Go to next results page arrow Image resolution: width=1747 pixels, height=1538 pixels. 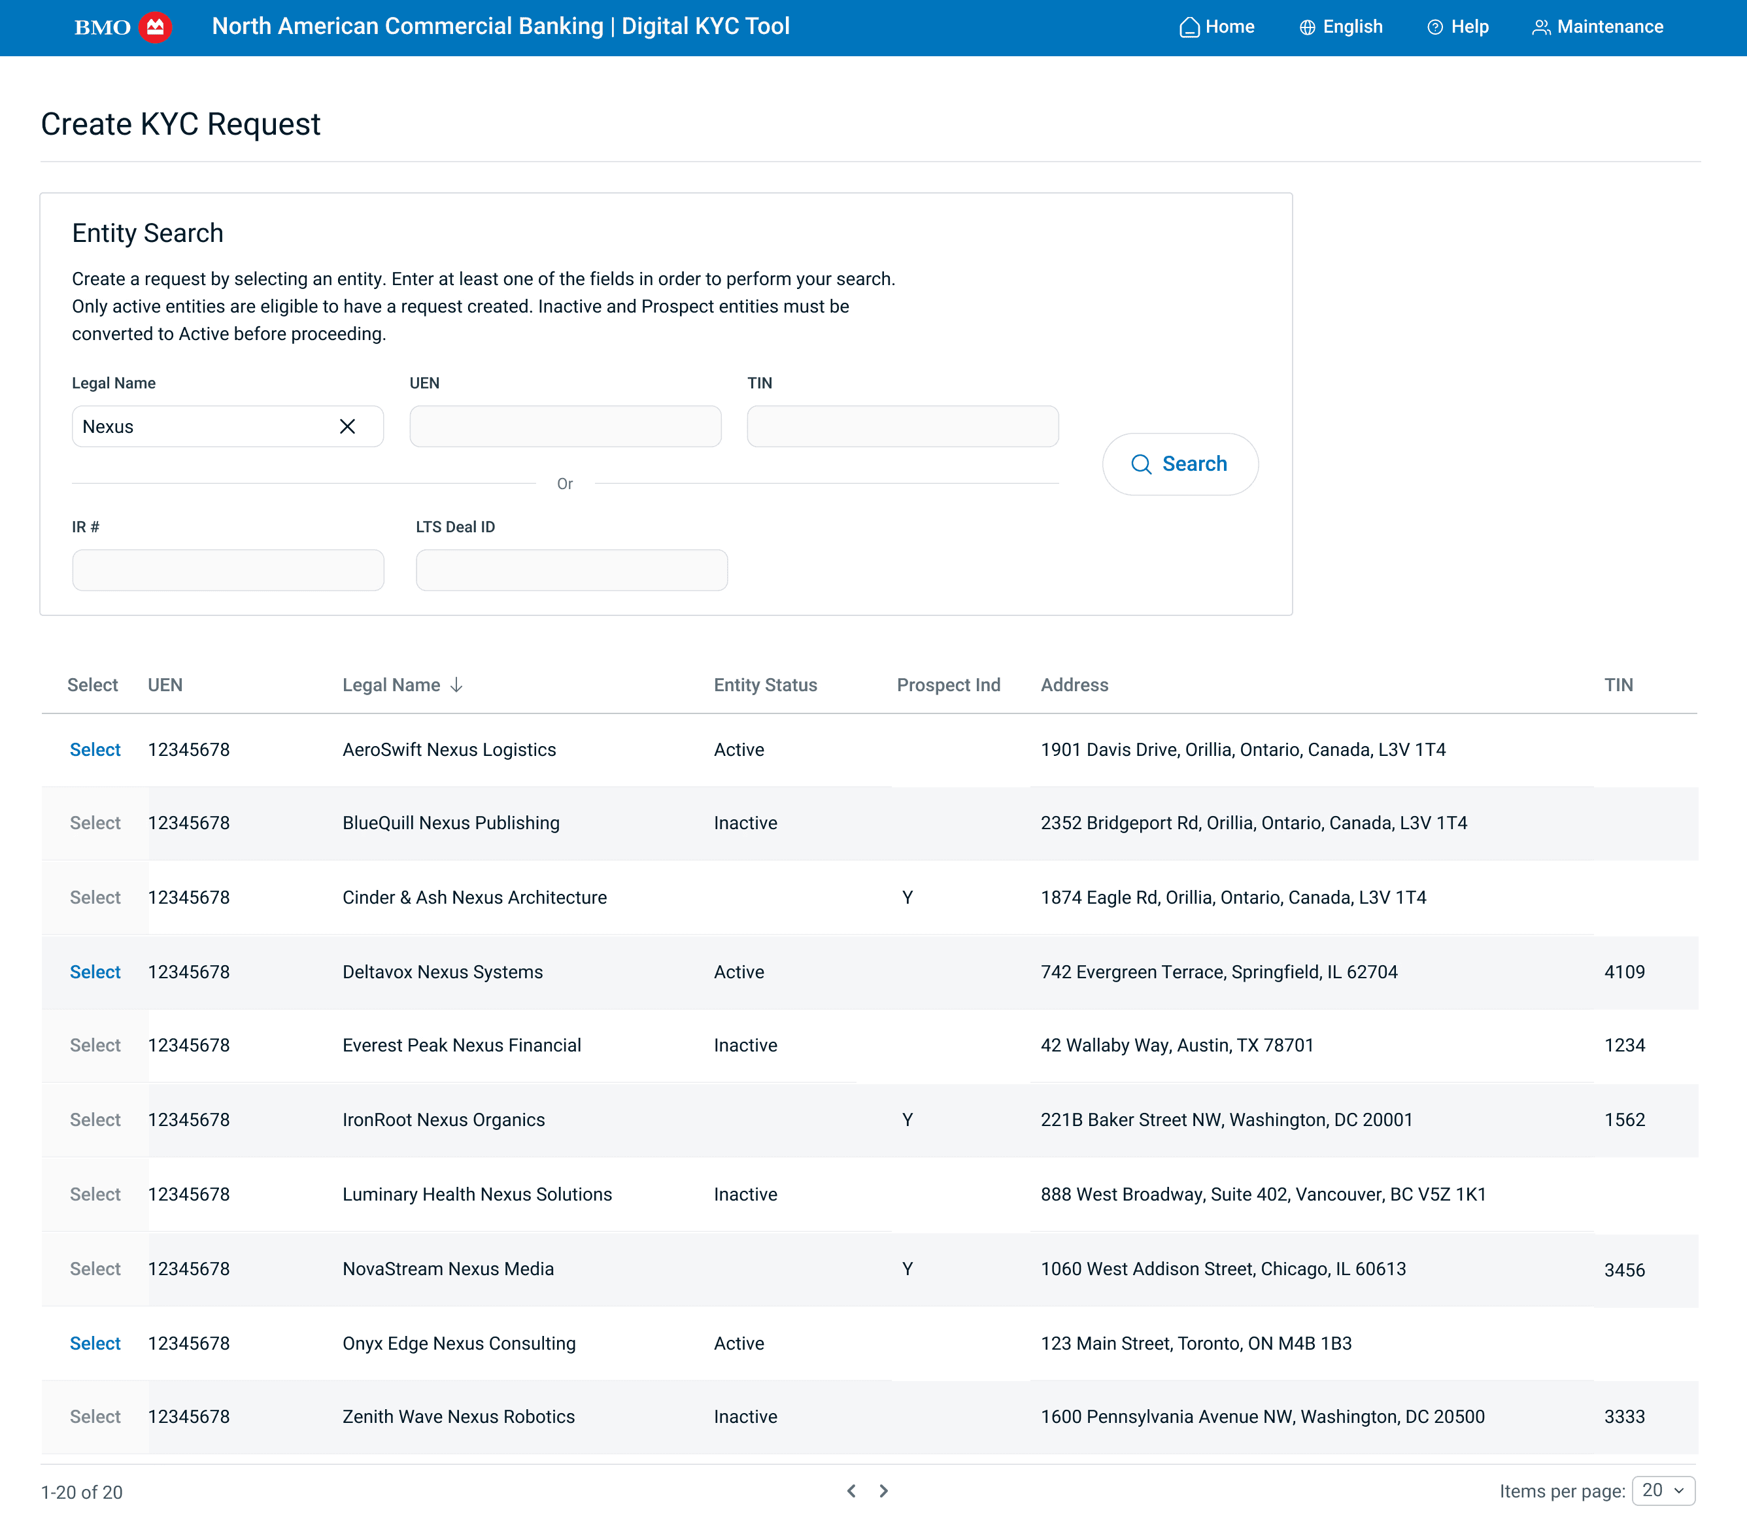pos(884,1491)
